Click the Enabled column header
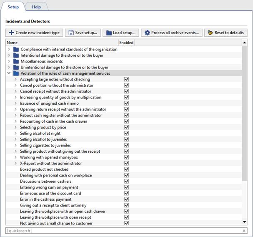 [126, 43]
